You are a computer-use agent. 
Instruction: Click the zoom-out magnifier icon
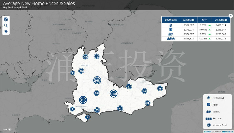[6, 25]
